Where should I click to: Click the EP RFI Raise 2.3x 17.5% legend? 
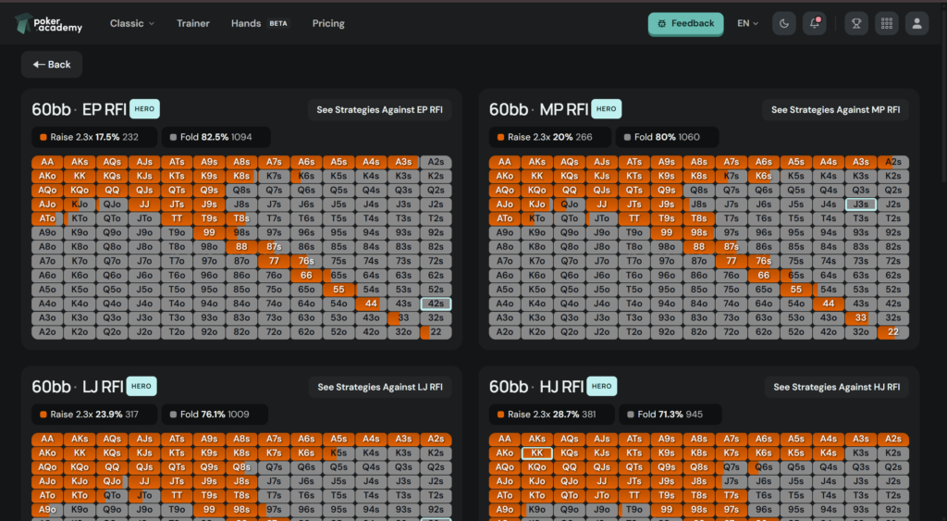(94, 137)
